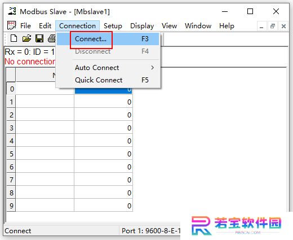Select row header 2 in register table
This screenshot has width=293, height=240.
[x=11, y=115]
